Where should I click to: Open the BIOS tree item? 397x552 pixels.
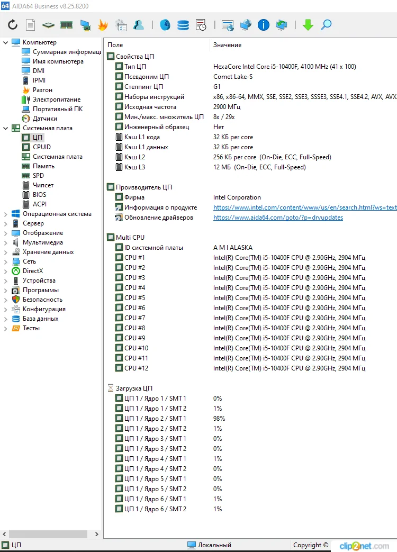tap(34, 194)
